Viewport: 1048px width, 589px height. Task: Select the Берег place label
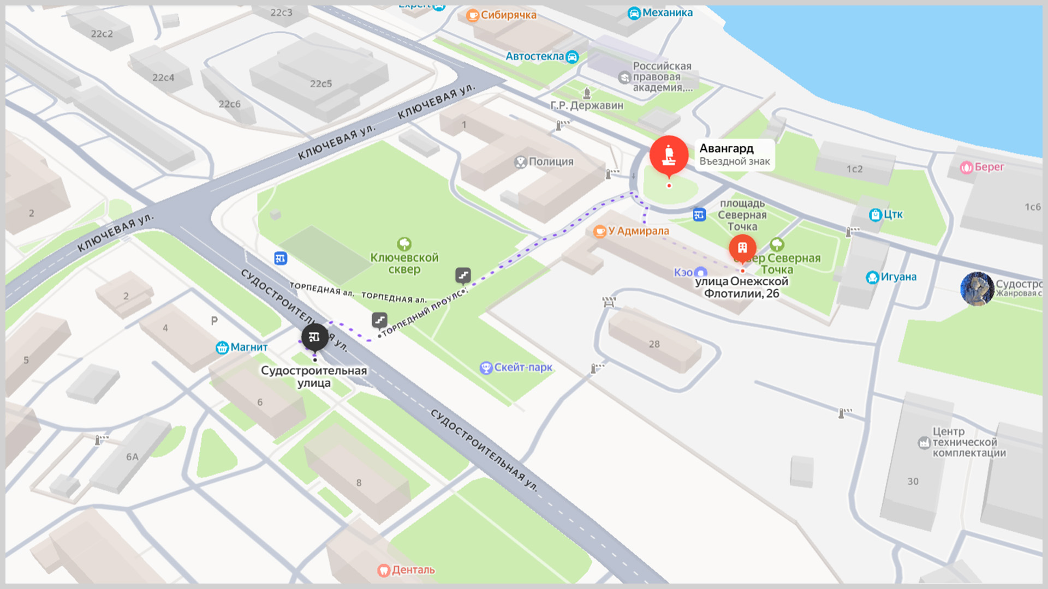coord(989,167)
